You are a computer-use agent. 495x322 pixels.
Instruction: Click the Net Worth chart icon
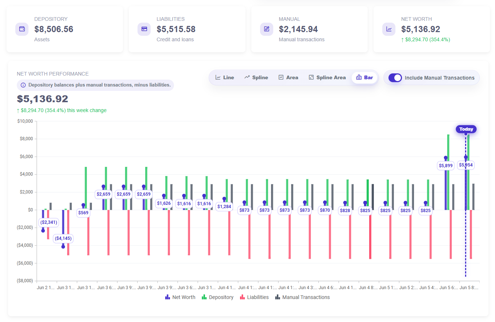(389, 29)
